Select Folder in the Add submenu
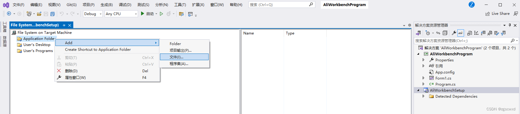The height and width of the screenshot is (114, 520). pos(184,44)
